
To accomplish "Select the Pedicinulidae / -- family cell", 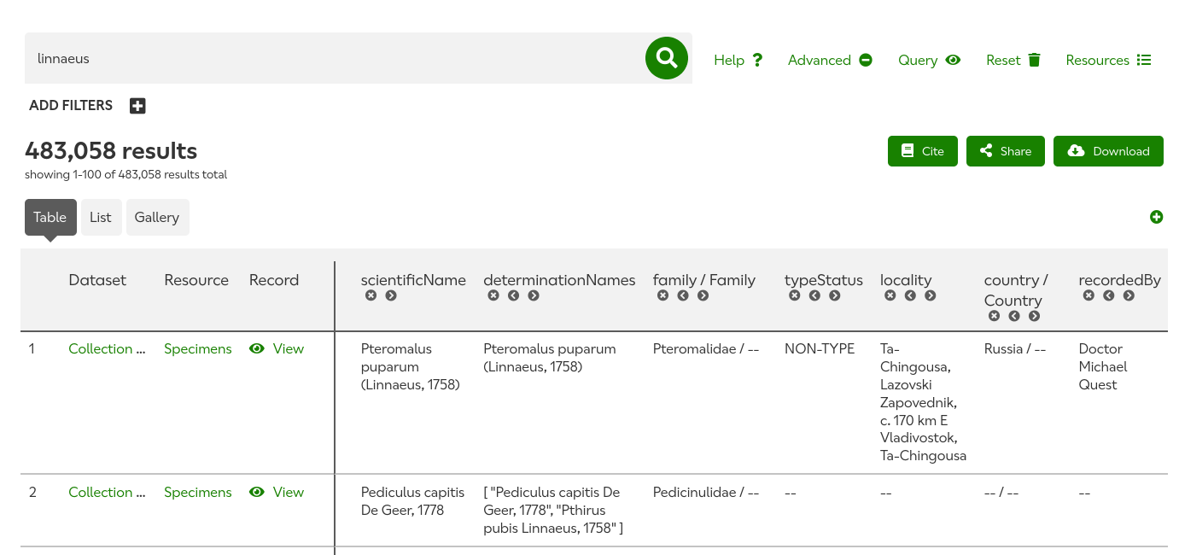I will pos(706,492).
